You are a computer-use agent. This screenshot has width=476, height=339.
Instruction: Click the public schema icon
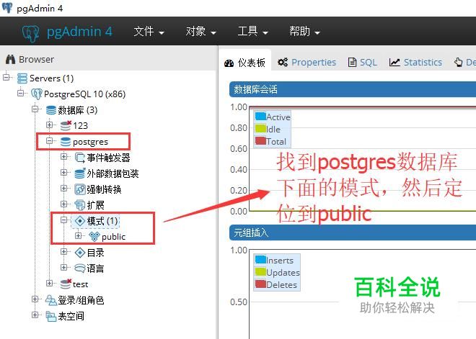click(94, 237)
